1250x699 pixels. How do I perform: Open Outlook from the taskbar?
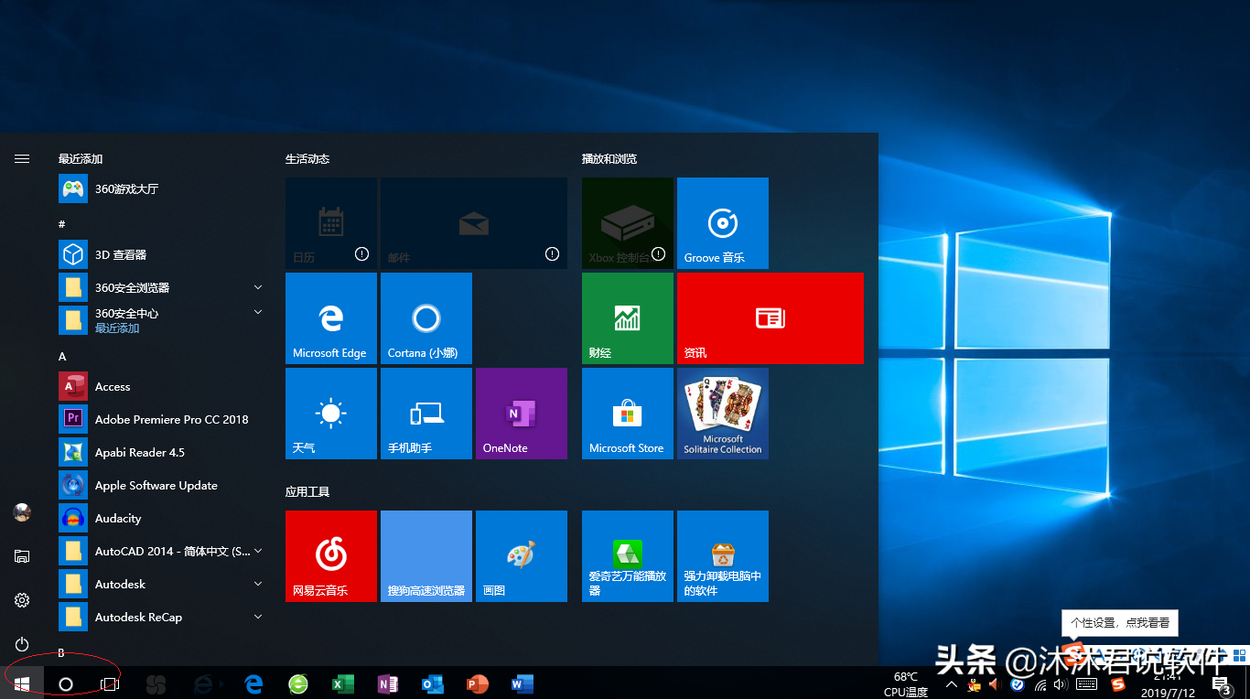coord(432,683)
